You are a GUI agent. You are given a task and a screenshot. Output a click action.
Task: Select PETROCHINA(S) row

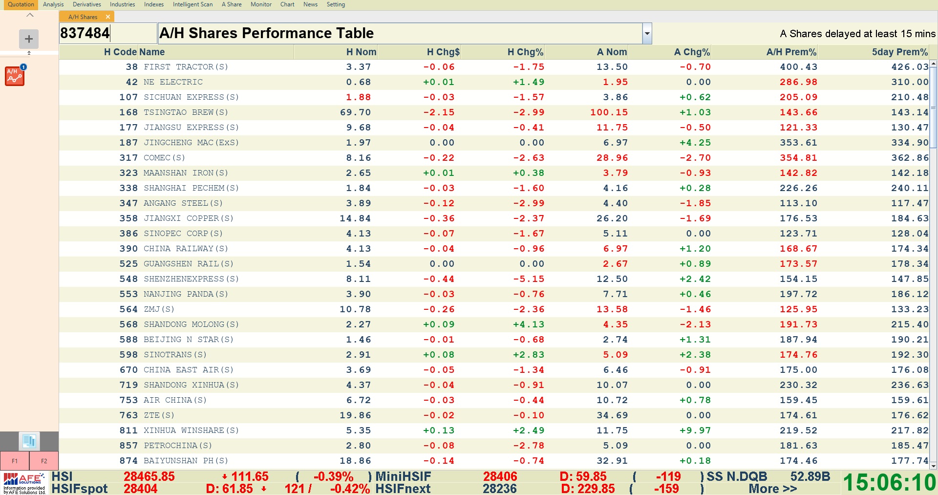point(494,446)
